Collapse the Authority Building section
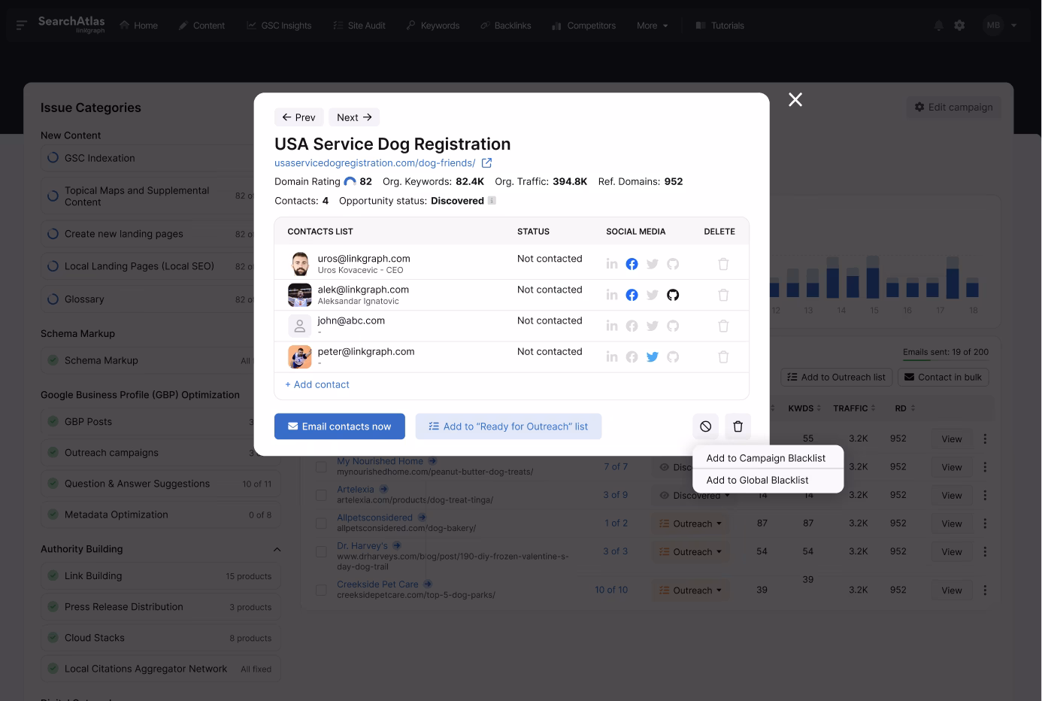1042x701 pixels. tap(277, 550)
